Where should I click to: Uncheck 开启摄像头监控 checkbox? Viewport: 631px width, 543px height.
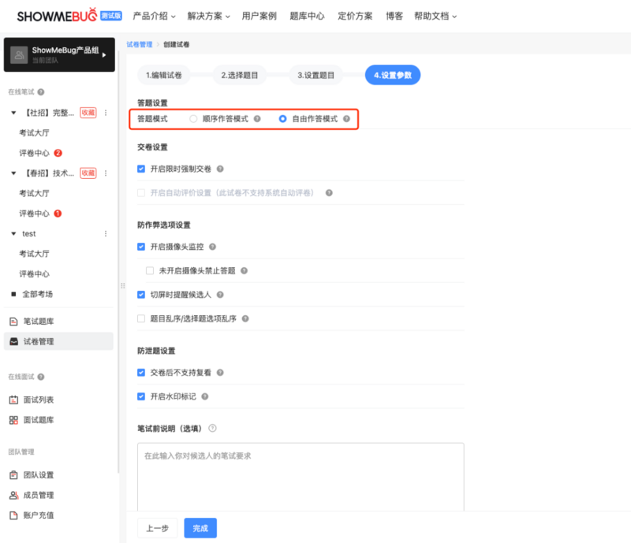[x=141, y=247]
